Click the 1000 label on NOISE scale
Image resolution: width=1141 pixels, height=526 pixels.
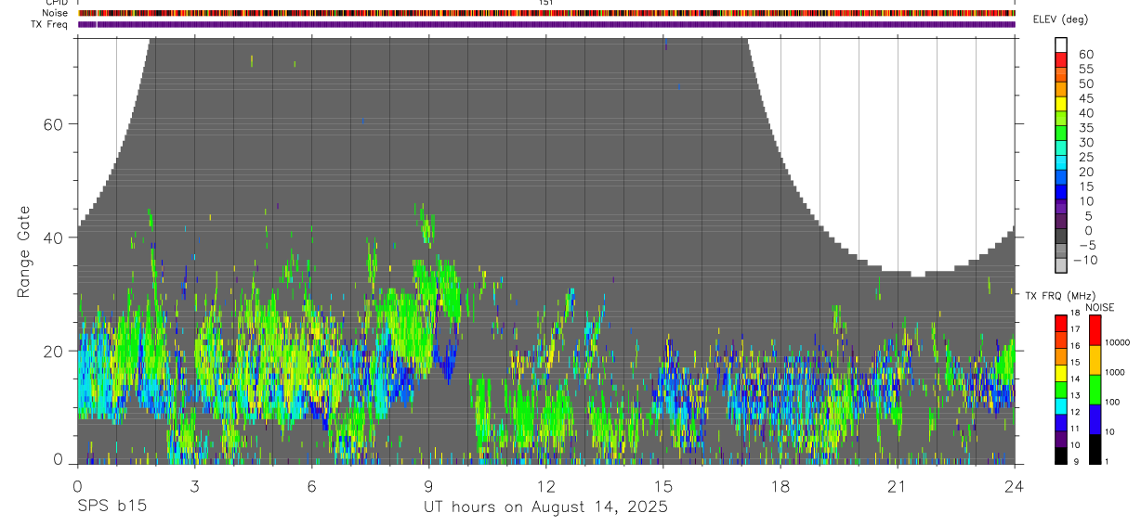[1115, 372]
